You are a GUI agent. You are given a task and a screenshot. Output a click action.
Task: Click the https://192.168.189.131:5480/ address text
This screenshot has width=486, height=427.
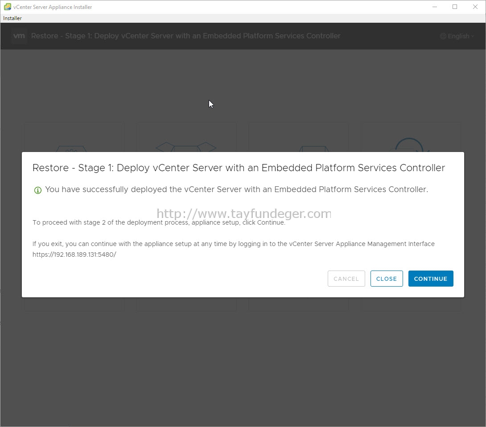click(74, 255)
